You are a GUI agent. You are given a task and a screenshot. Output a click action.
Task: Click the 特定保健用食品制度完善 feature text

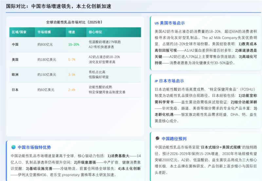pyautogui.click(x=107, y=92)
